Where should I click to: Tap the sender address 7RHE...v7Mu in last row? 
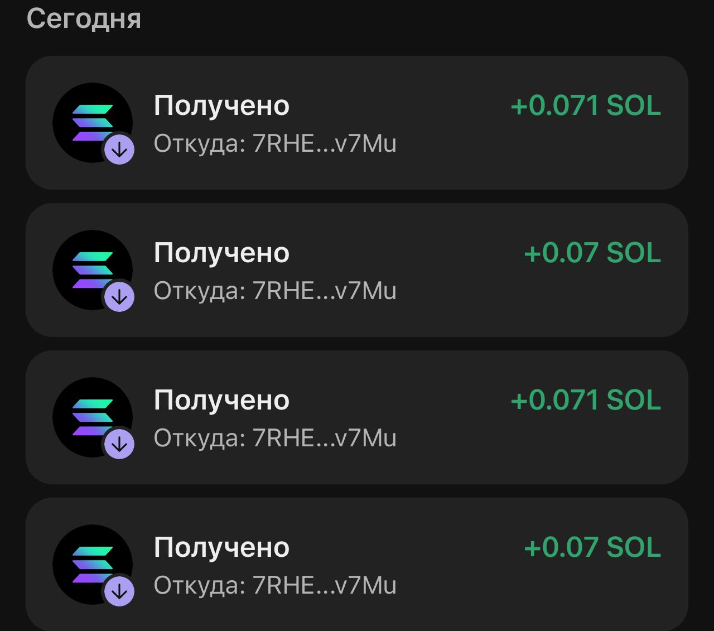pos(276,586)
